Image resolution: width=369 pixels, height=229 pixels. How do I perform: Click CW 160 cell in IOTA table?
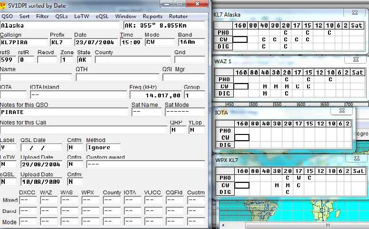[x=242, y=138]
